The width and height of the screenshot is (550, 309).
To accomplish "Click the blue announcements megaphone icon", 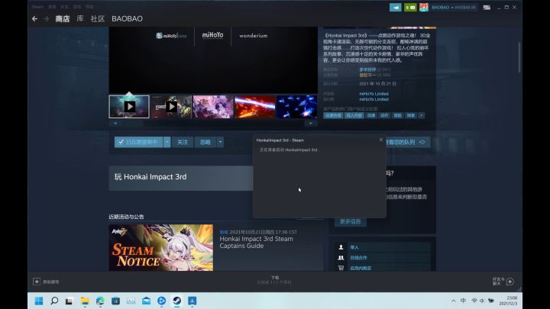I will (396, 8).
